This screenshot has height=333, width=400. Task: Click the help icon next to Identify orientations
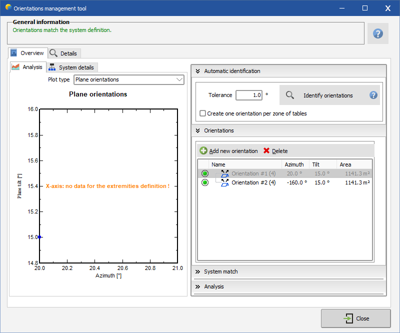coord(373,95)
